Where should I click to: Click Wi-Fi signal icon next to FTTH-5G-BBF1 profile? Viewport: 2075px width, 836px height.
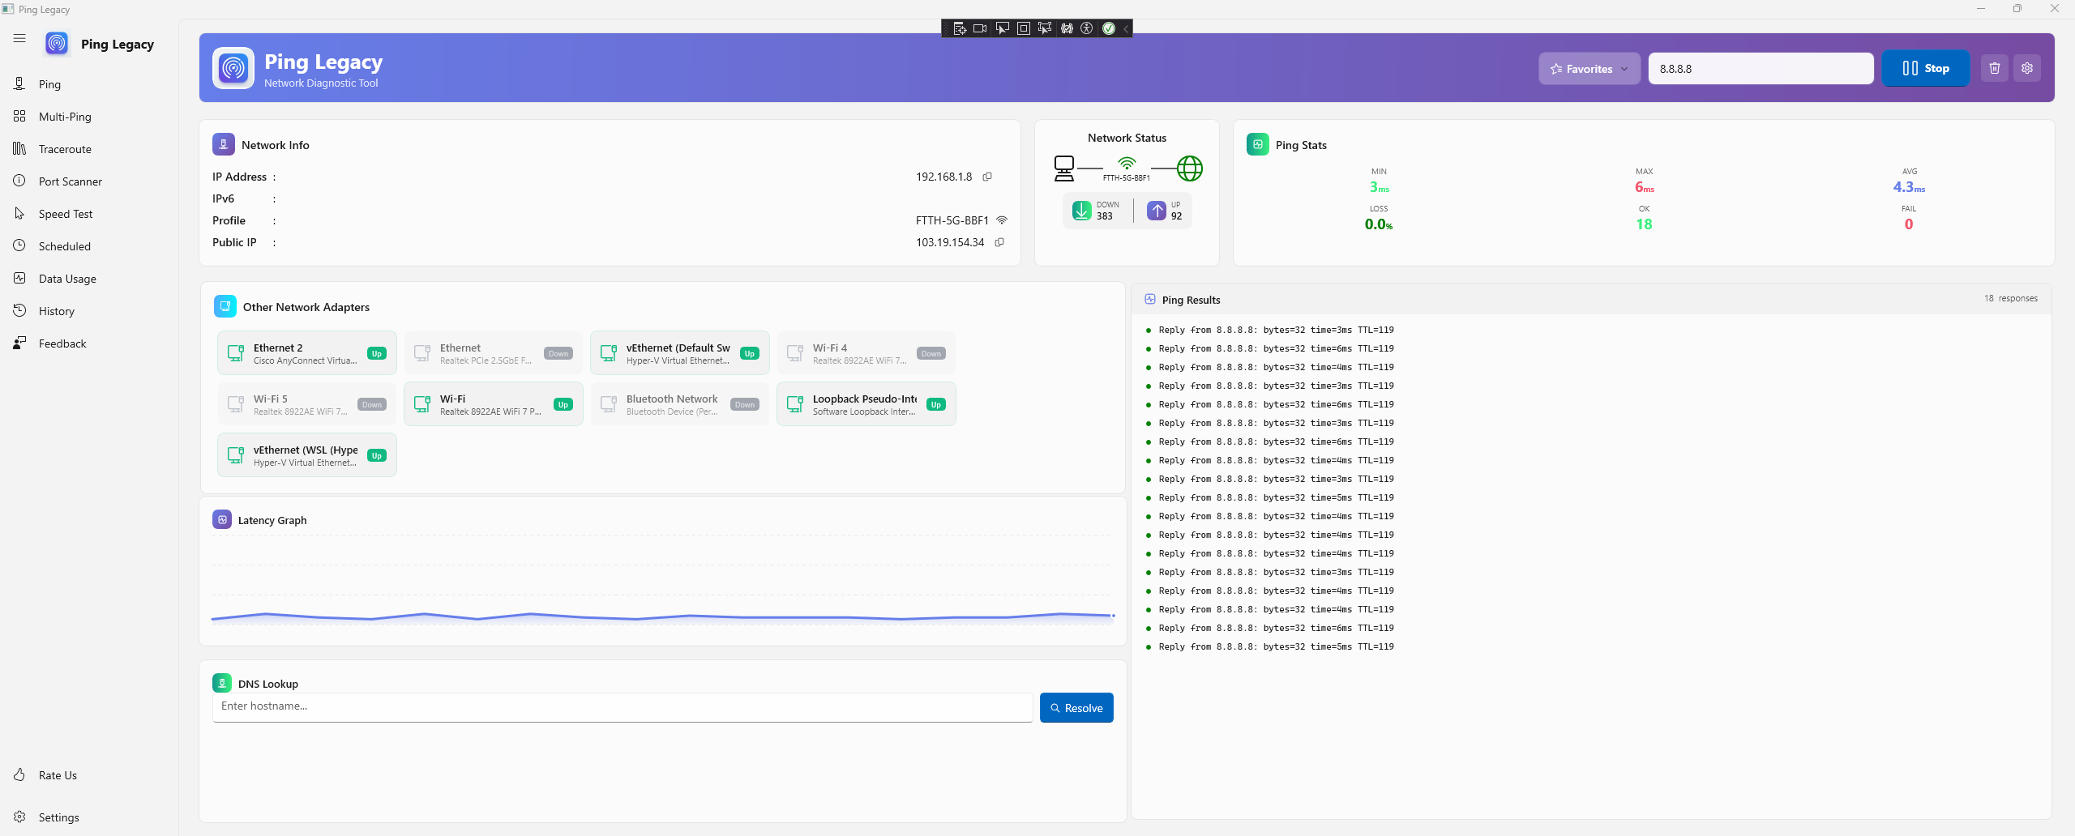tap(1002, 220)
